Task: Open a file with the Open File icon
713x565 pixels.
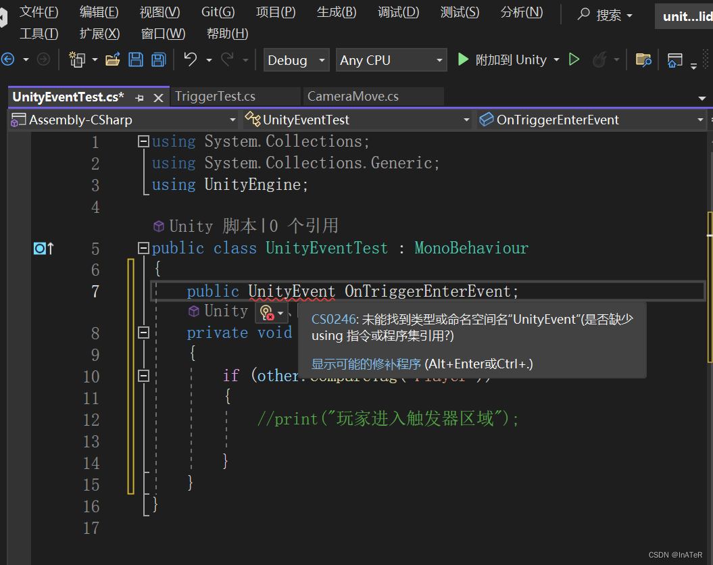Action: tap(113, 59)
